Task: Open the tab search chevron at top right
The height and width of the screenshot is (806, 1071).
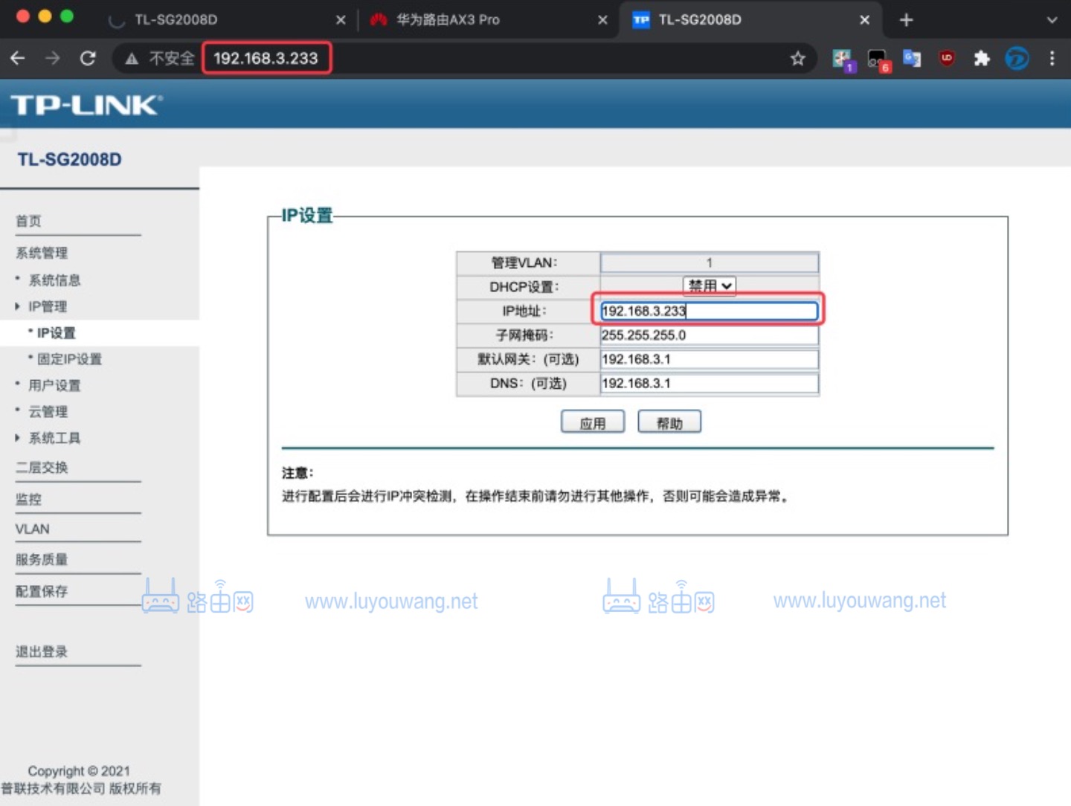Action: (x=1051, y=20)
